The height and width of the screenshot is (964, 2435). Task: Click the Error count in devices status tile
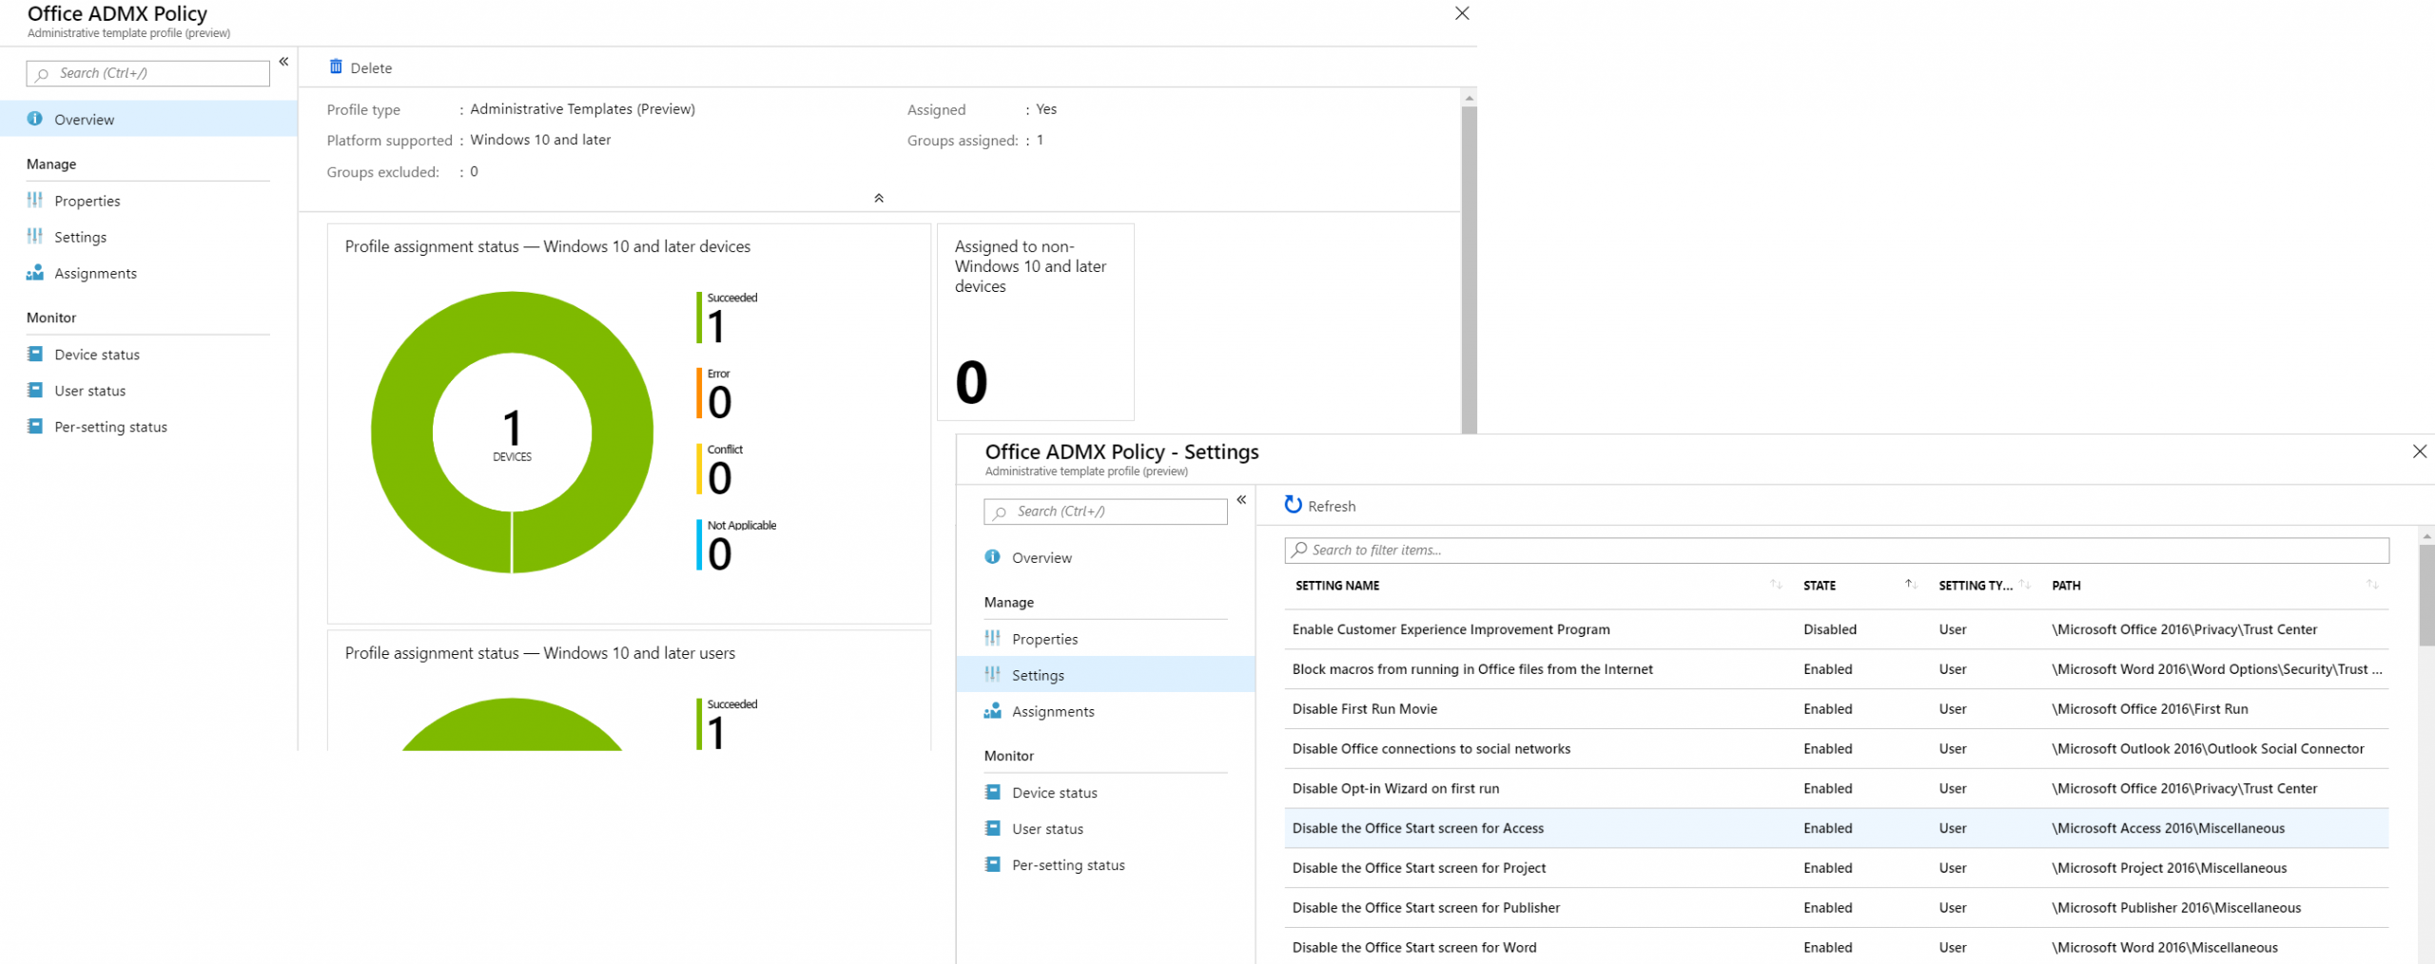point(720,402)
